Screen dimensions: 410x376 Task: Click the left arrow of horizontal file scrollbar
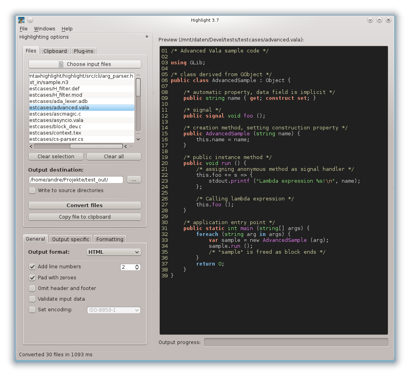(x=31, y=147)
